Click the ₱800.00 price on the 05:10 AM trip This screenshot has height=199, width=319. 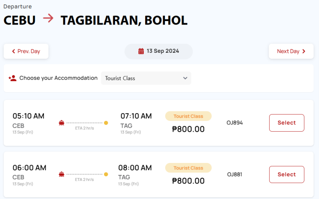click(x=188, y=129)
